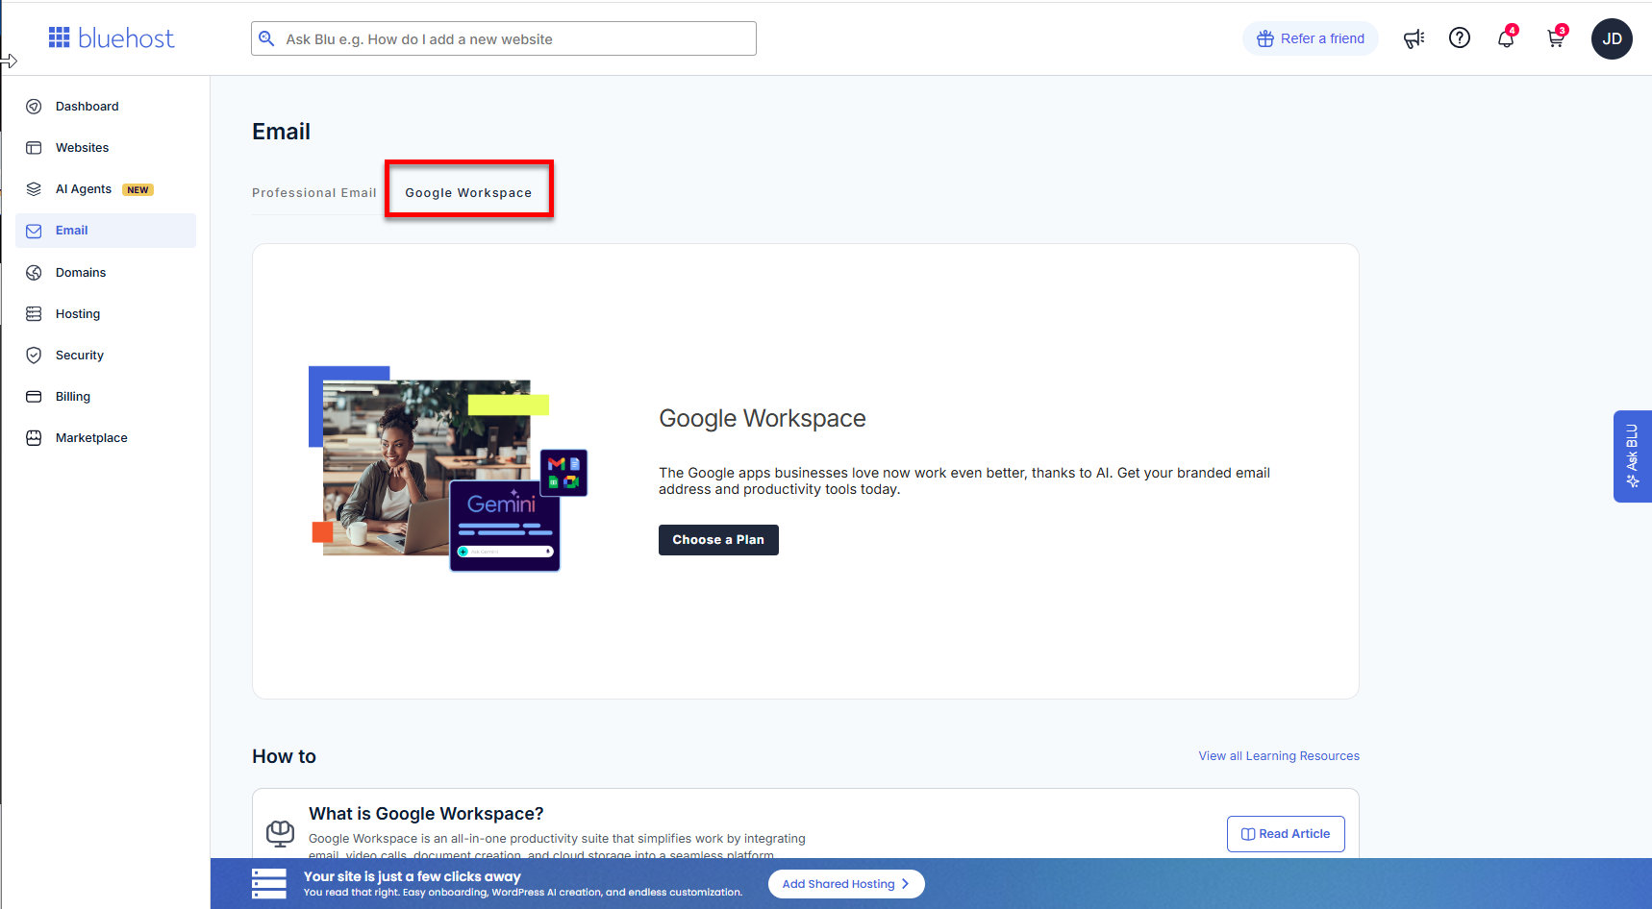This screenshot has width=1652, height=909.
Task: Click the Add Shared Hosting button
Action: [846, 884]
